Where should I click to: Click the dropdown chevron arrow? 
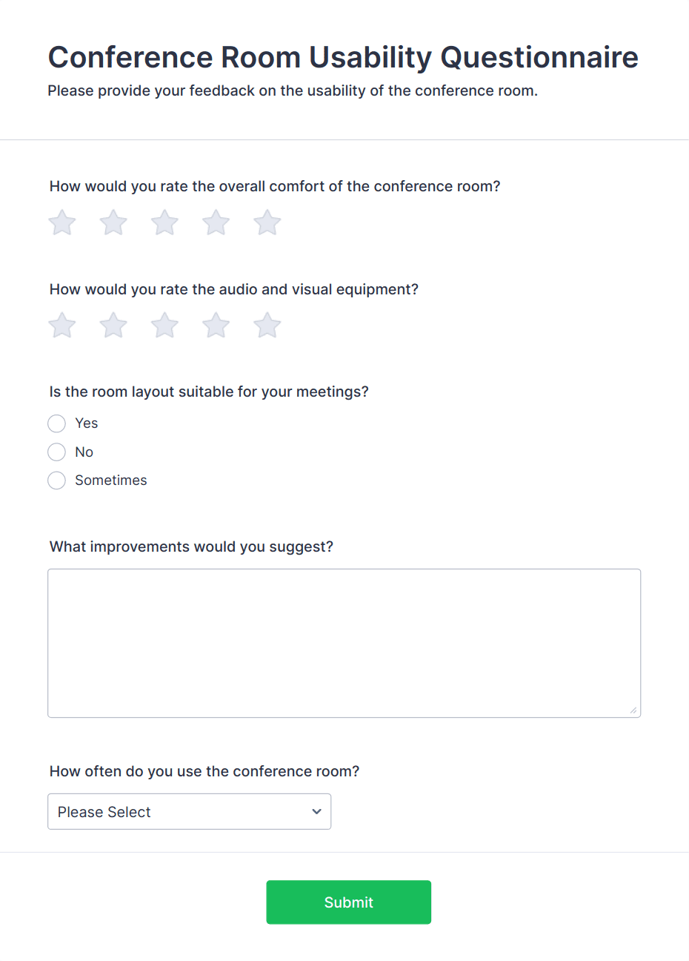[317, 812]
